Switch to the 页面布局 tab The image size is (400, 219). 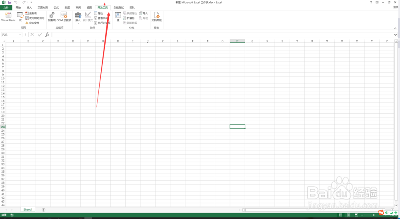click(43, 8)
